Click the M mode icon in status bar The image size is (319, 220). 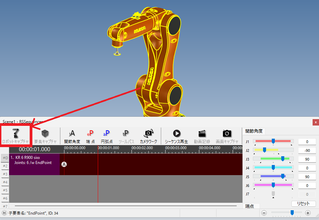pyautogui.click(x=4, y=213)
